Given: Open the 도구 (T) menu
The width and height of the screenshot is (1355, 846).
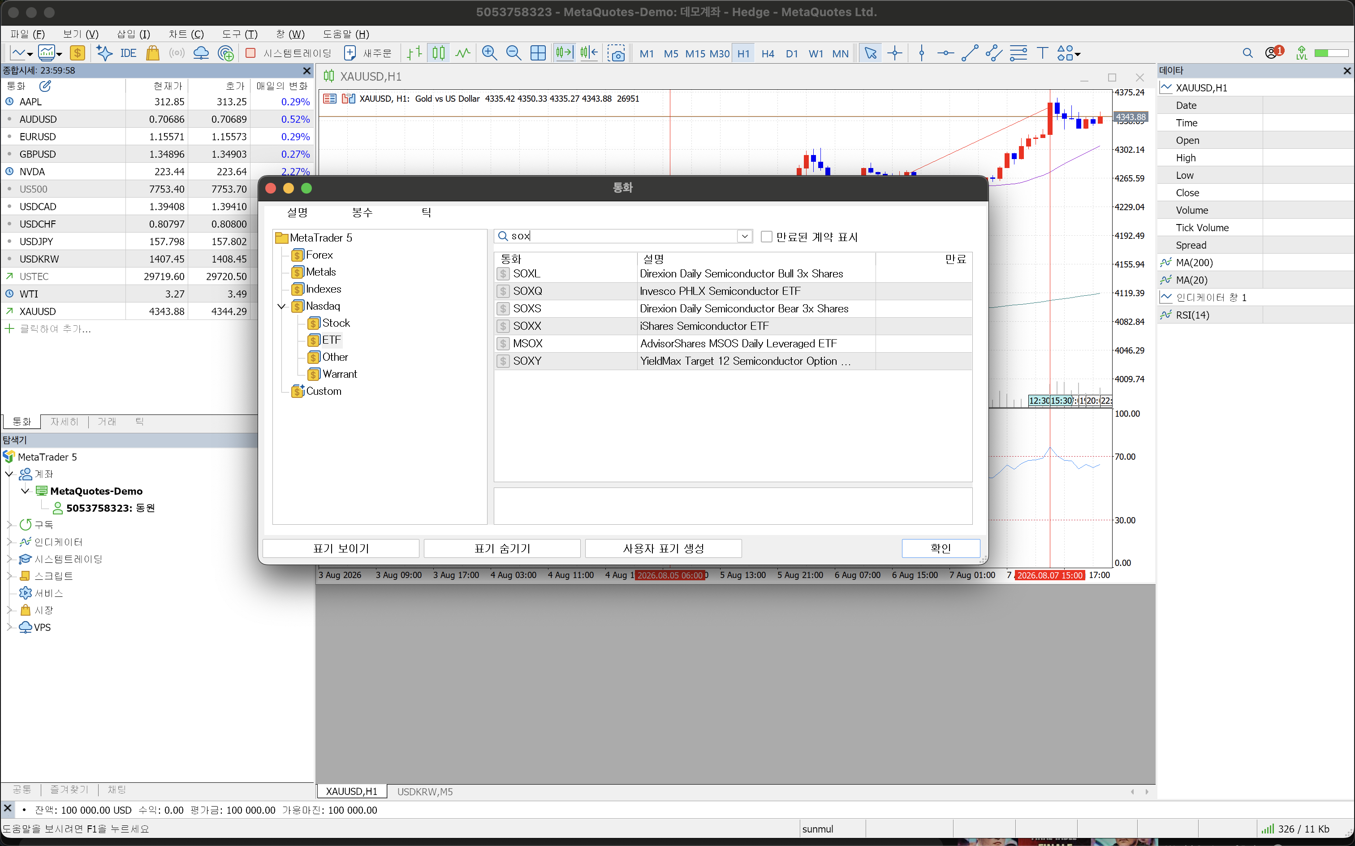Looking at the screenshot, I should click(239, 34).
